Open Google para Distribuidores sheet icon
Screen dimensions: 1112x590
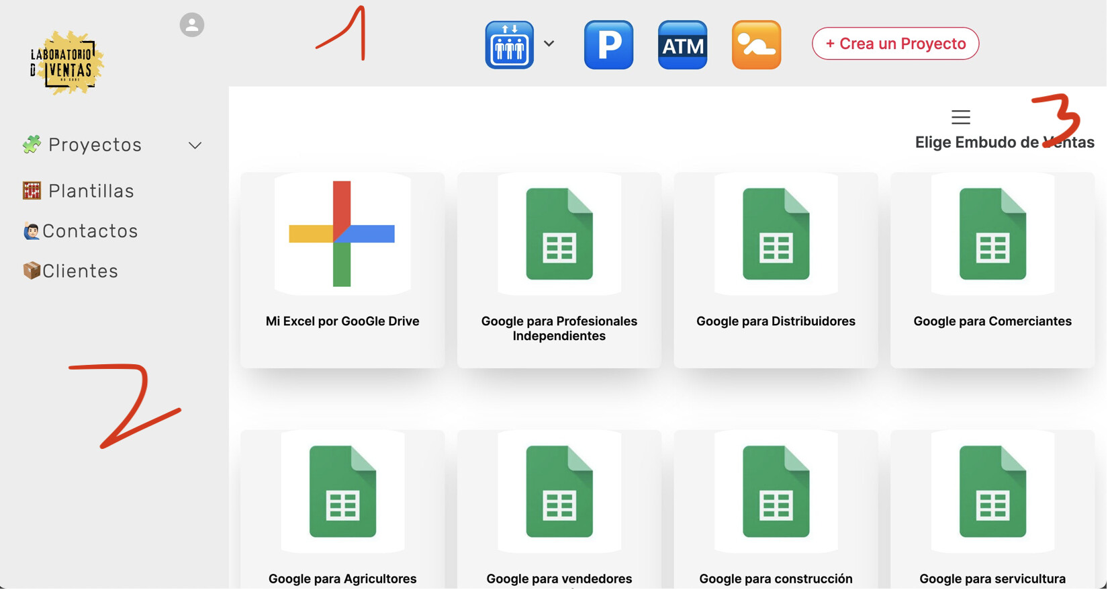(x=776, y=234)
